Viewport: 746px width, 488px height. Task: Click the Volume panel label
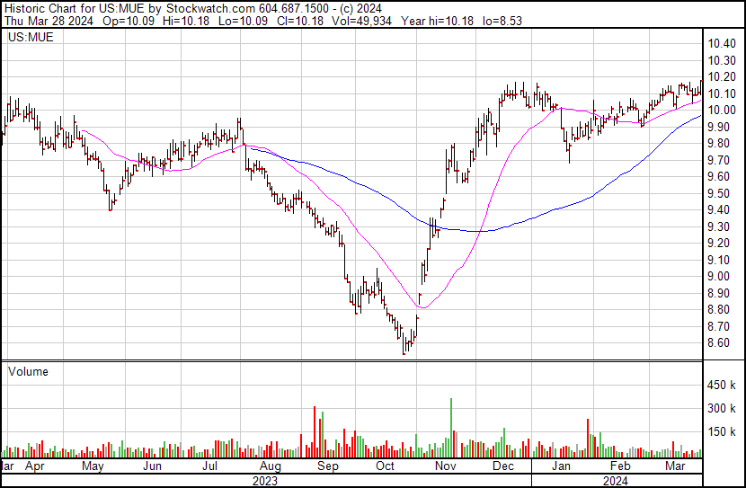tap(27, 371)
